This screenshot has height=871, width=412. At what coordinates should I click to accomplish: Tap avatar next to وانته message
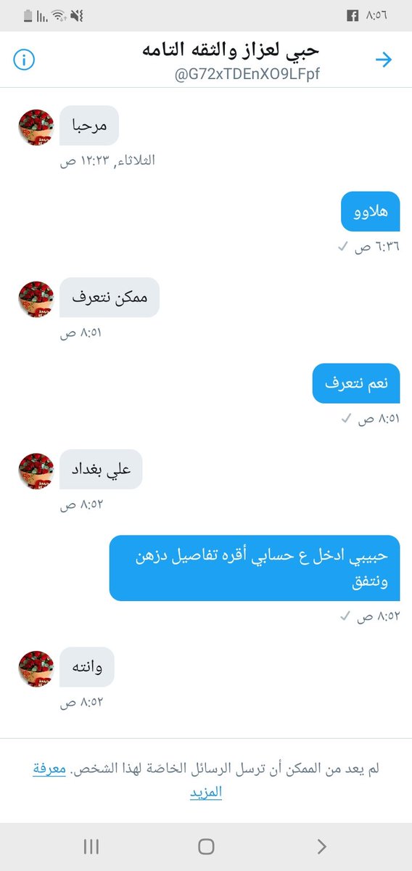[x=36, y=668]
